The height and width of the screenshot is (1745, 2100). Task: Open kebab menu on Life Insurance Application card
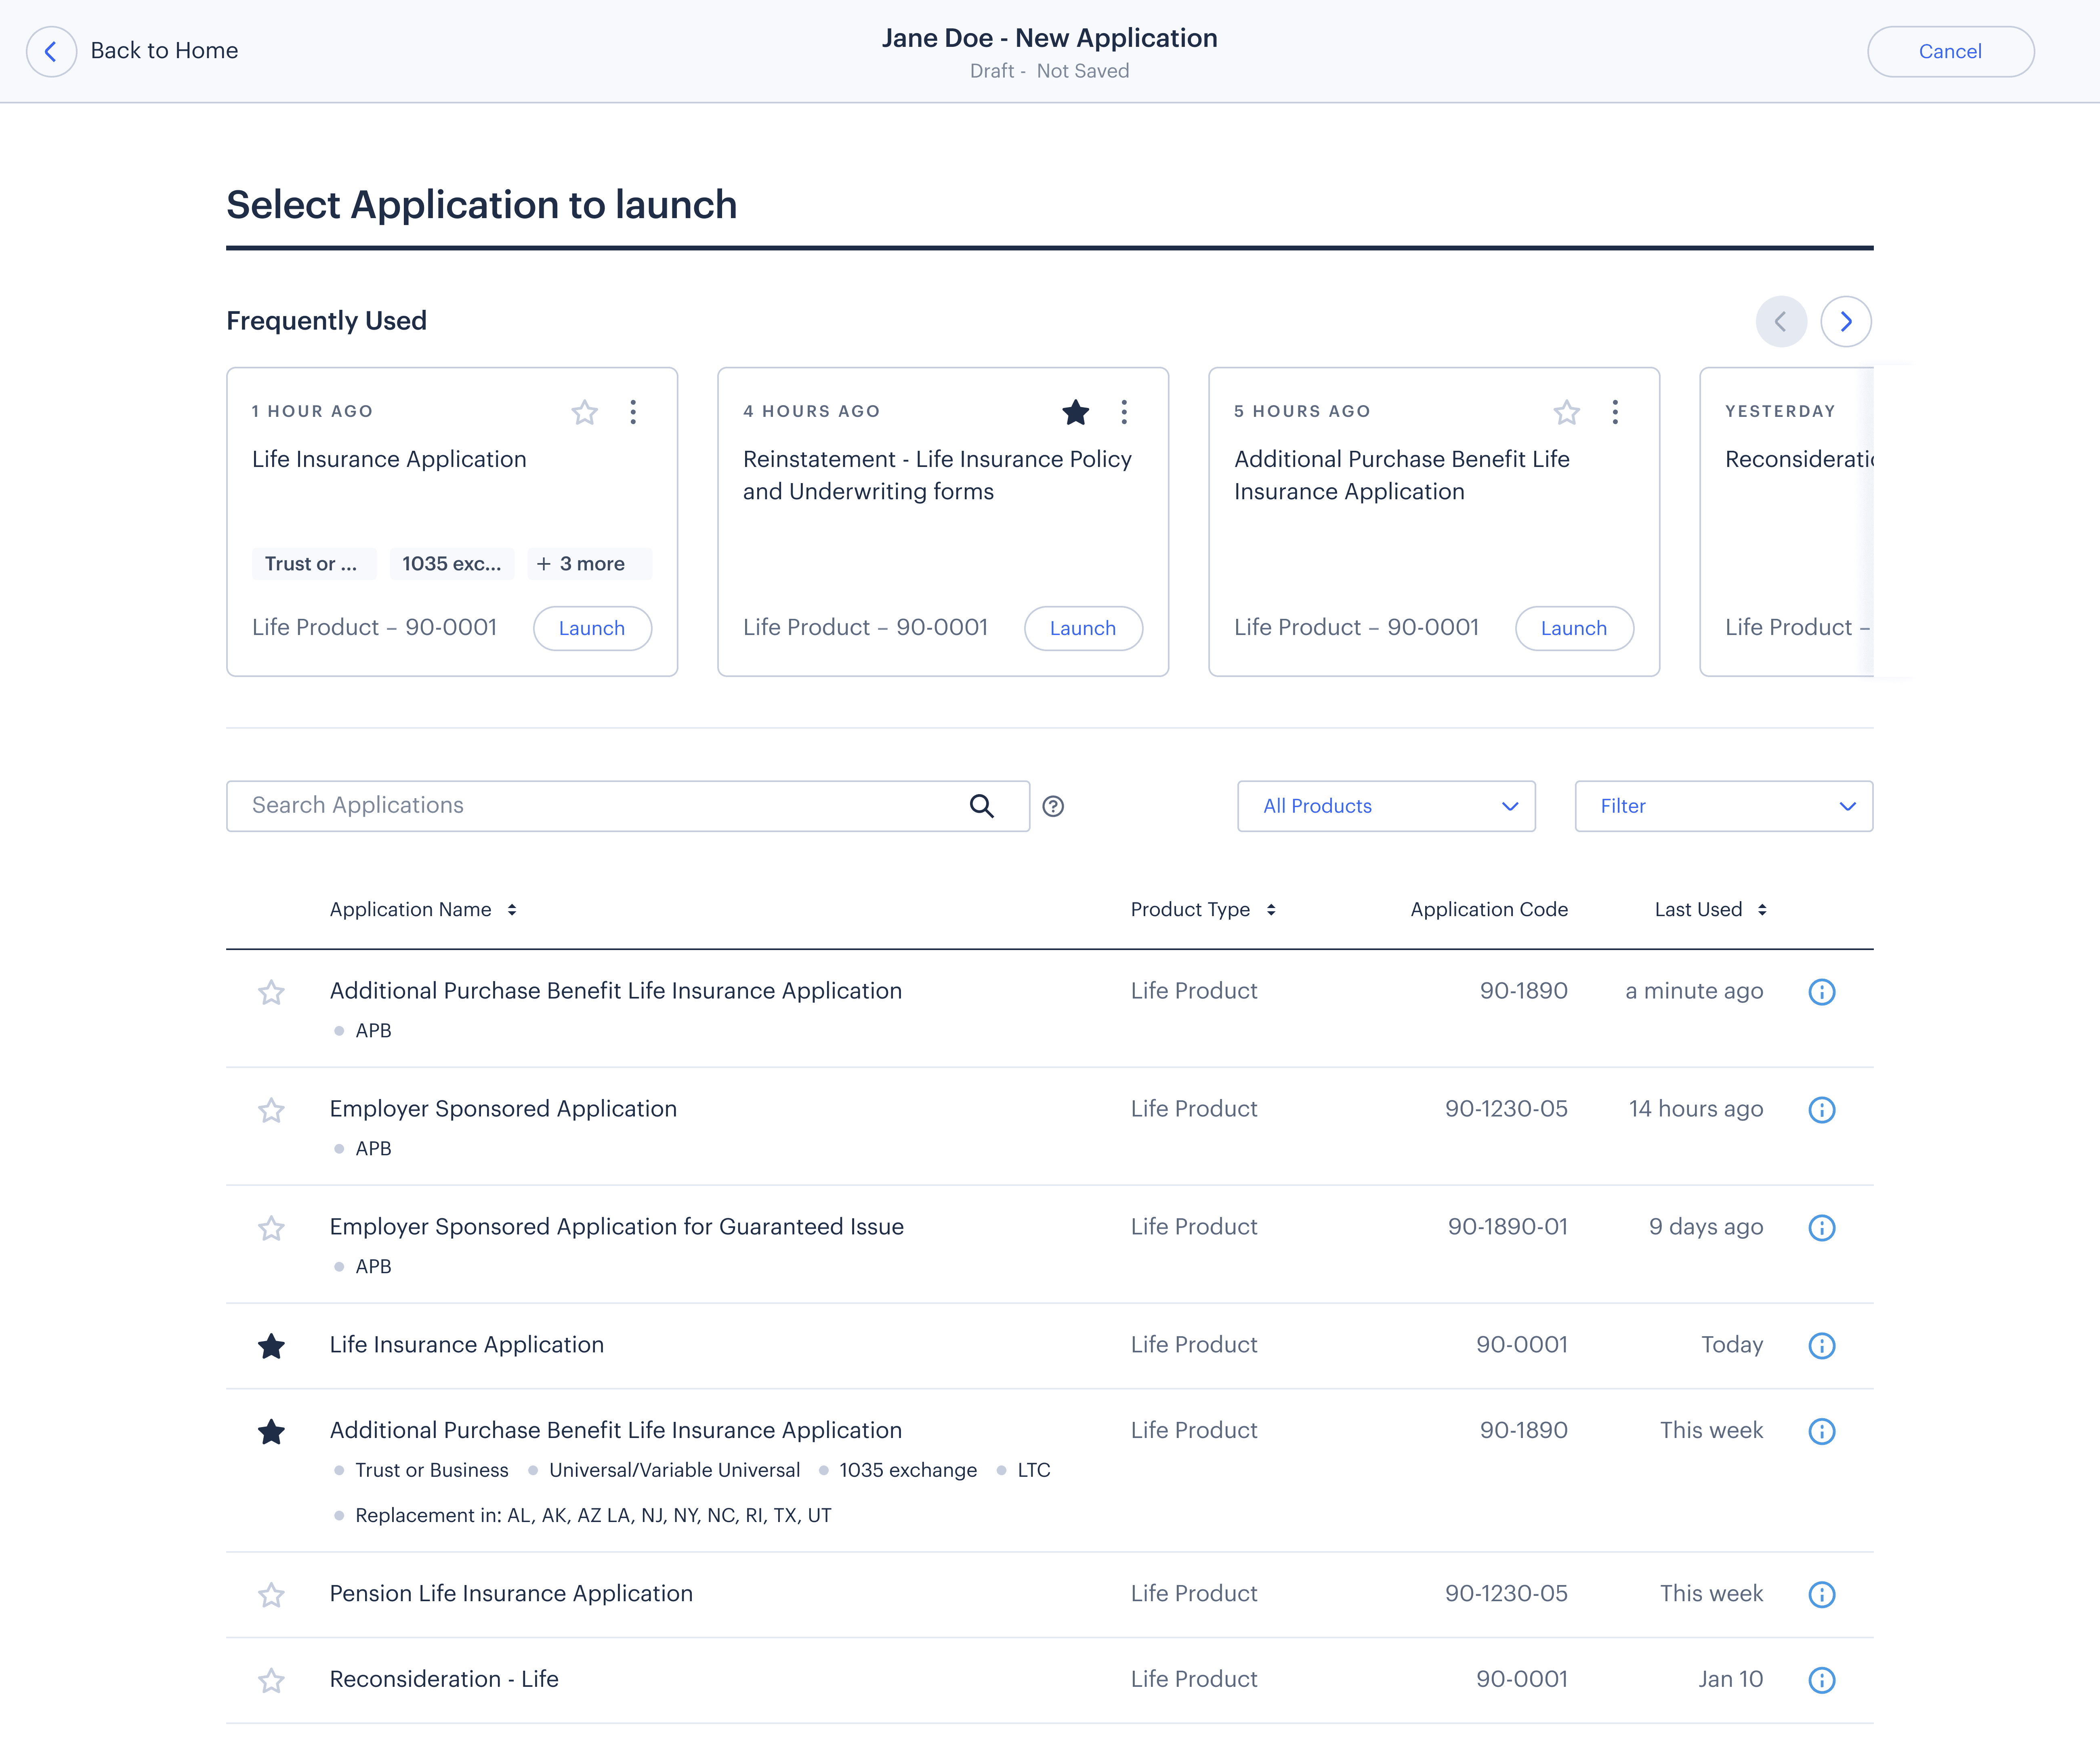633,412
